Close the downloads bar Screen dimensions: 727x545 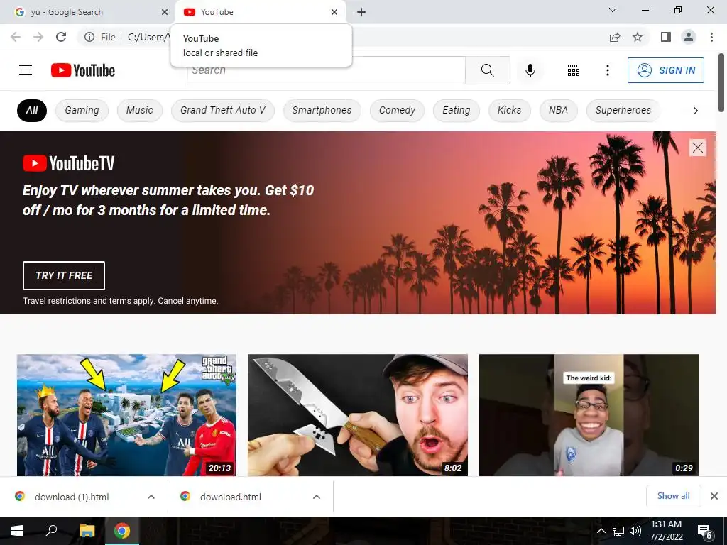714,496
